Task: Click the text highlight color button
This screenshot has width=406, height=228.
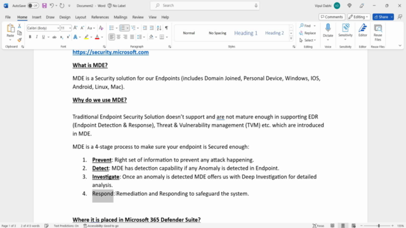Action: 86,37
